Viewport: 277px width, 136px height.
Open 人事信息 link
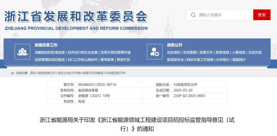point(239,52)
